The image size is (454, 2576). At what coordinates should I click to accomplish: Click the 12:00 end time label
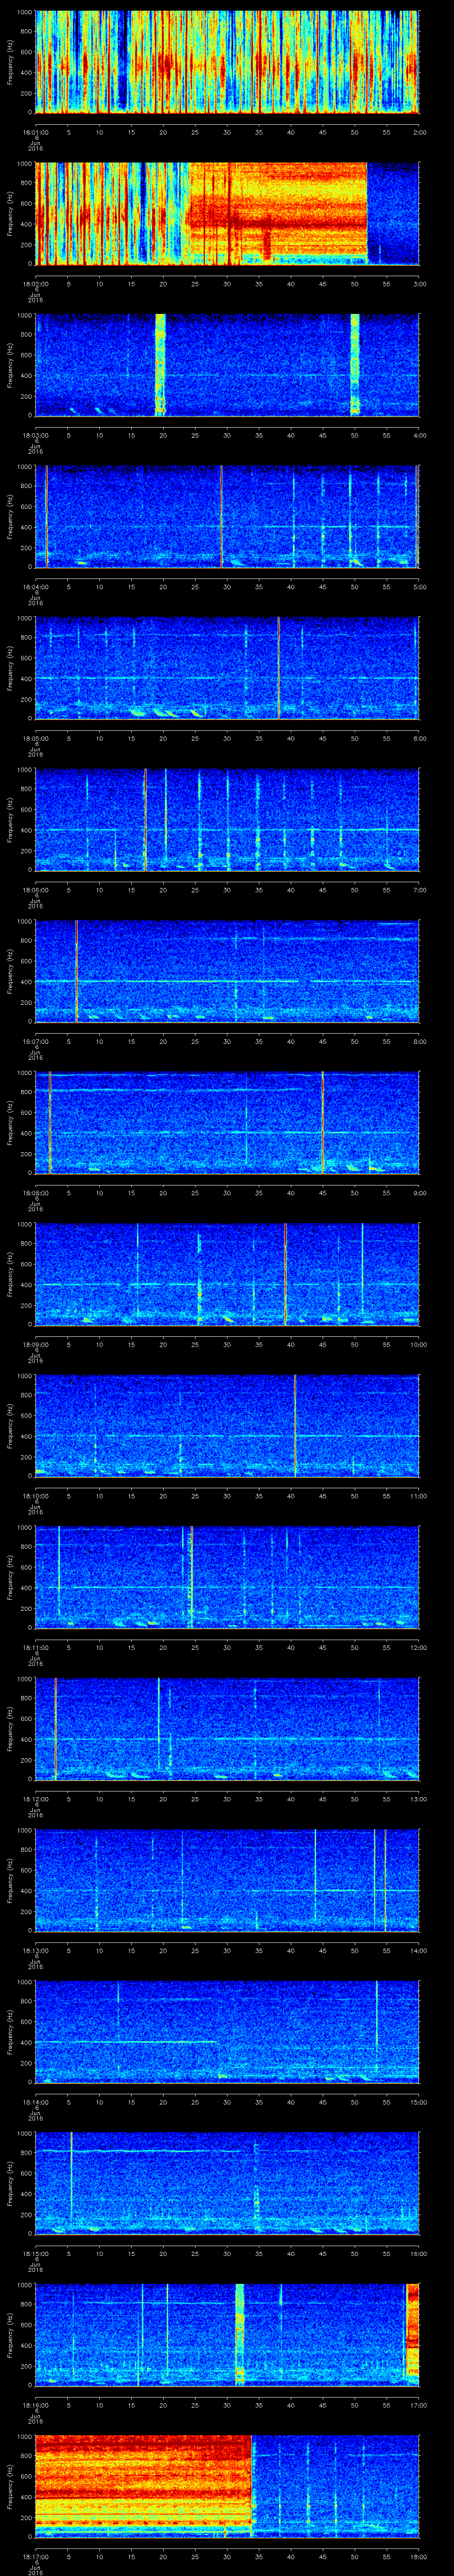click(418, 1648)
